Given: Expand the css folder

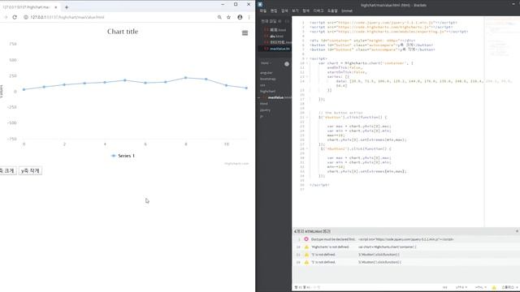Looking at the screenshot, I should pos(262,85).
